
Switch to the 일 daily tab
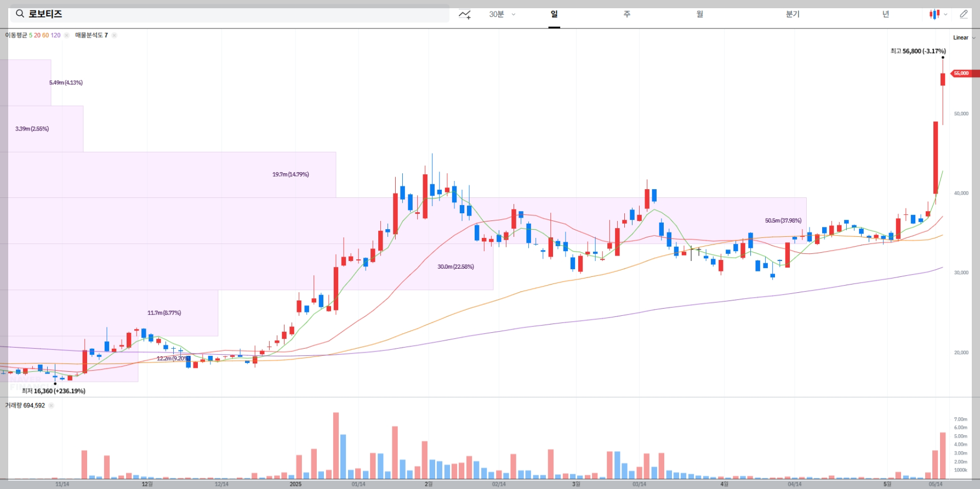[554, 14]
